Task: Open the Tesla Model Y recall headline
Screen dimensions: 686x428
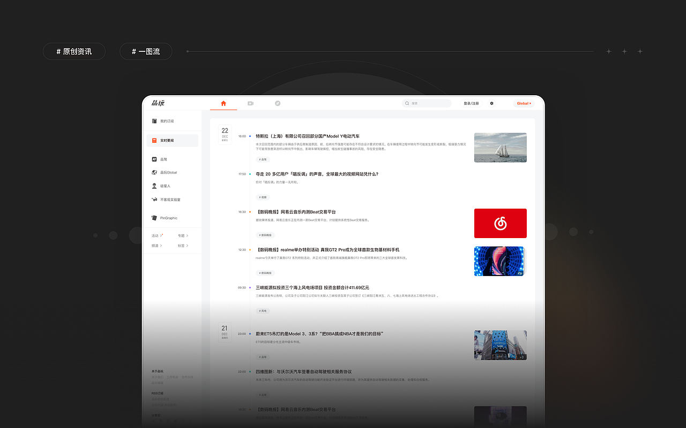Action: pyautogui.click(x=308, y=136)
